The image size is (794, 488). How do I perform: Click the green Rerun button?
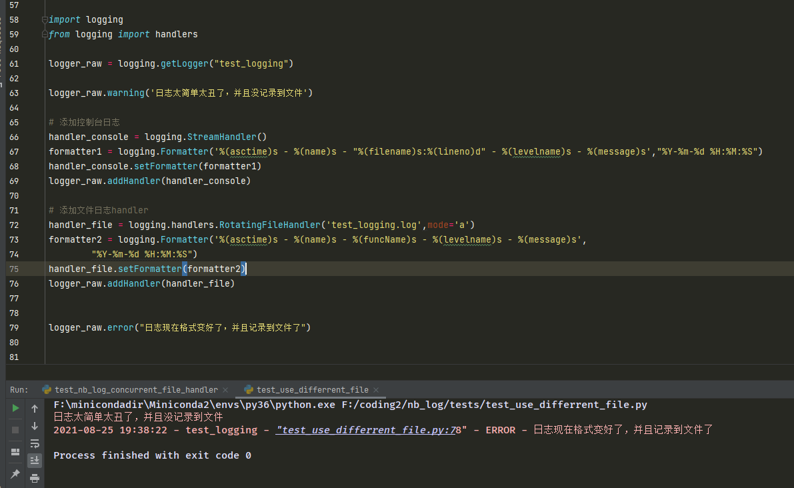15,408
